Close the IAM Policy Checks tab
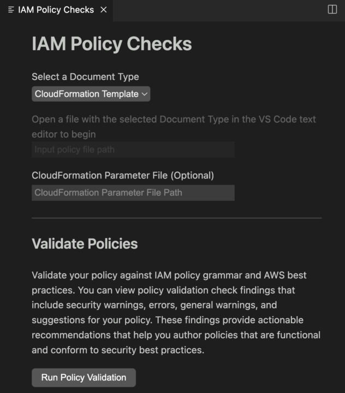Viewport: 345px width, 393px height. [104, 10]
